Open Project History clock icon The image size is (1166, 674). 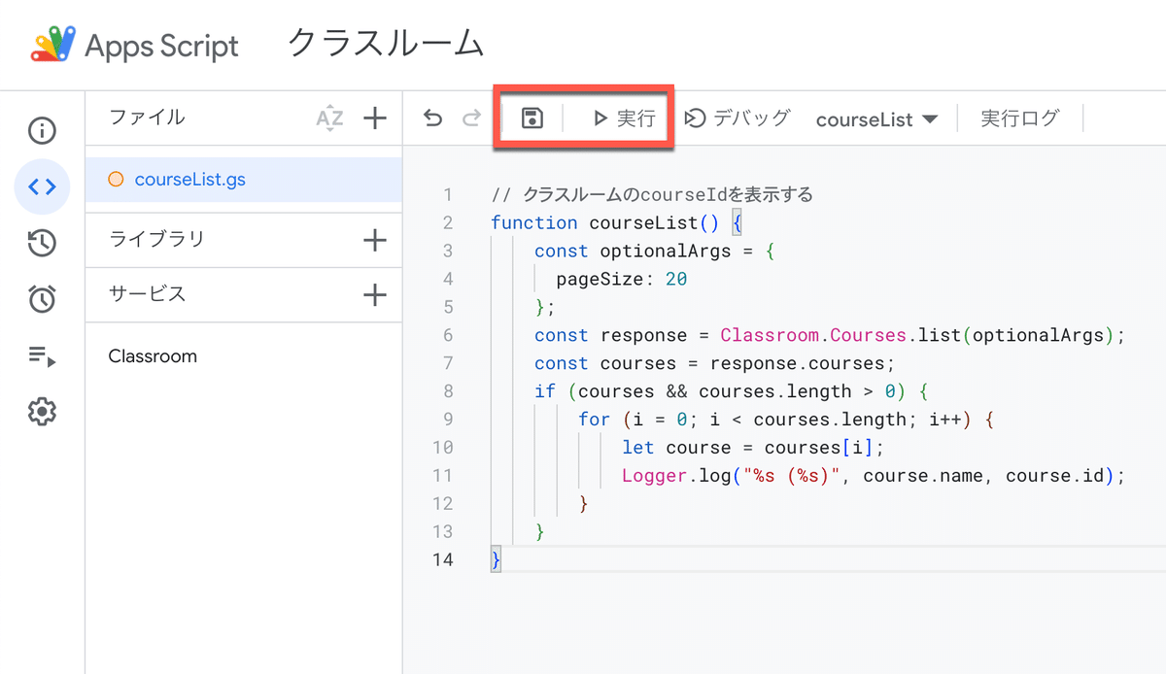(x=42, y=244)
